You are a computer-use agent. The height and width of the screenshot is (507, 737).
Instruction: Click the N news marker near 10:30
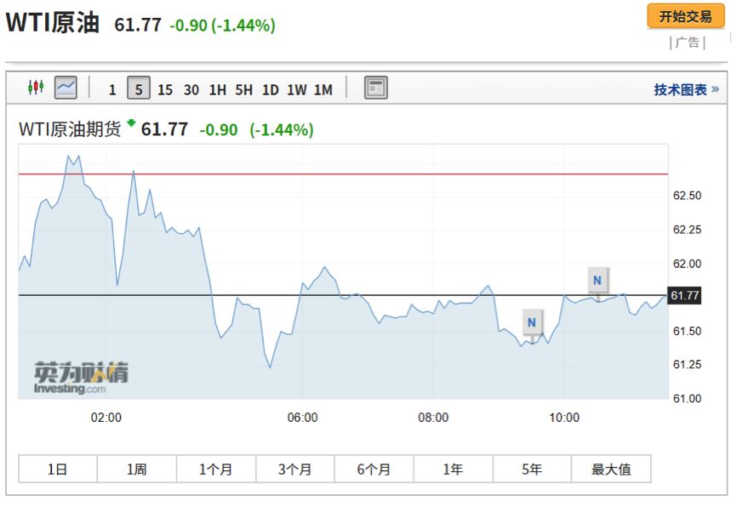coord(597,279)
